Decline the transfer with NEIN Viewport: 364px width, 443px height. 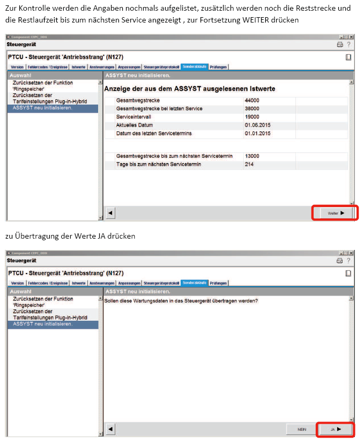[302, 429]
